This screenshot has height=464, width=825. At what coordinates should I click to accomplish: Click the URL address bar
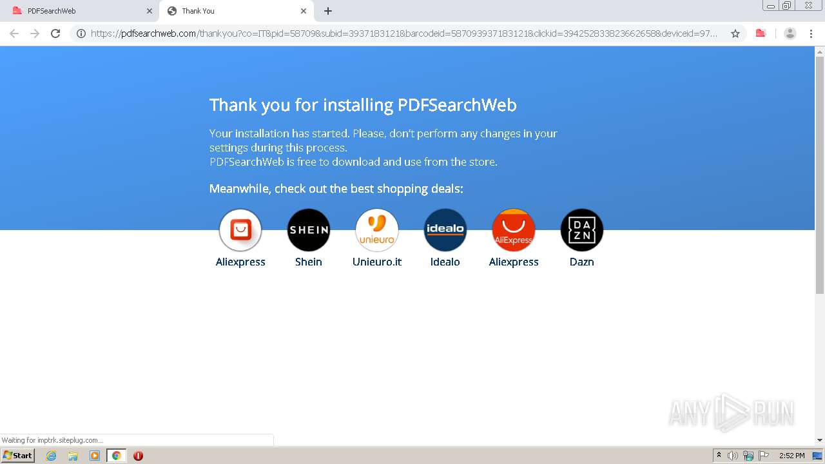click(x=403, y=34)
